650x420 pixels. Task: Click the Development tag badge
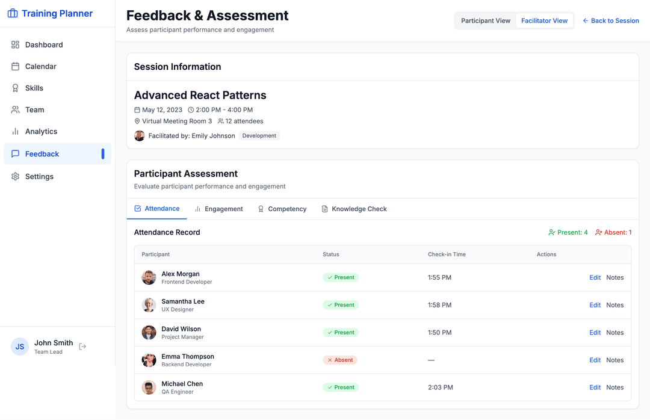(259, 136)
